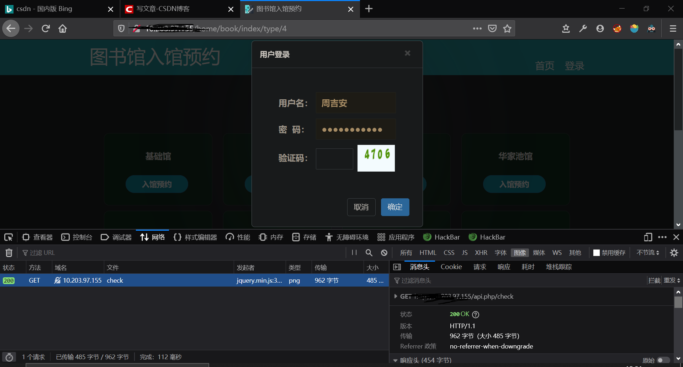
Task: Open status code help question icon
Action: (476, 314)
